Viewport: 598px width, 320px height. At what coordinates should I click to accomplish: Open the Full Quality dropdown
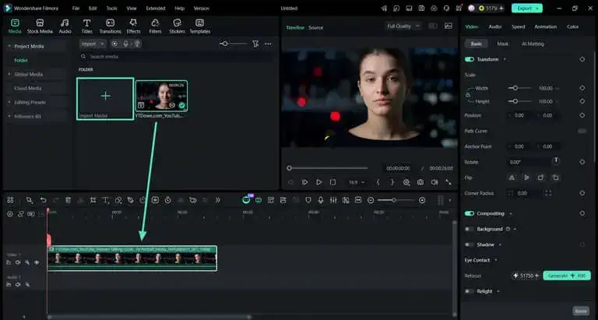[403, 26]
